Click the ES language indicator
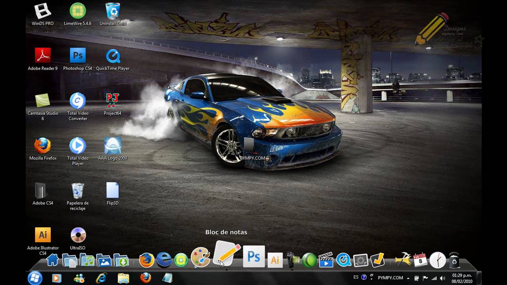The width and height of the screenshot is (507, 285). click(x=356, y=277)
